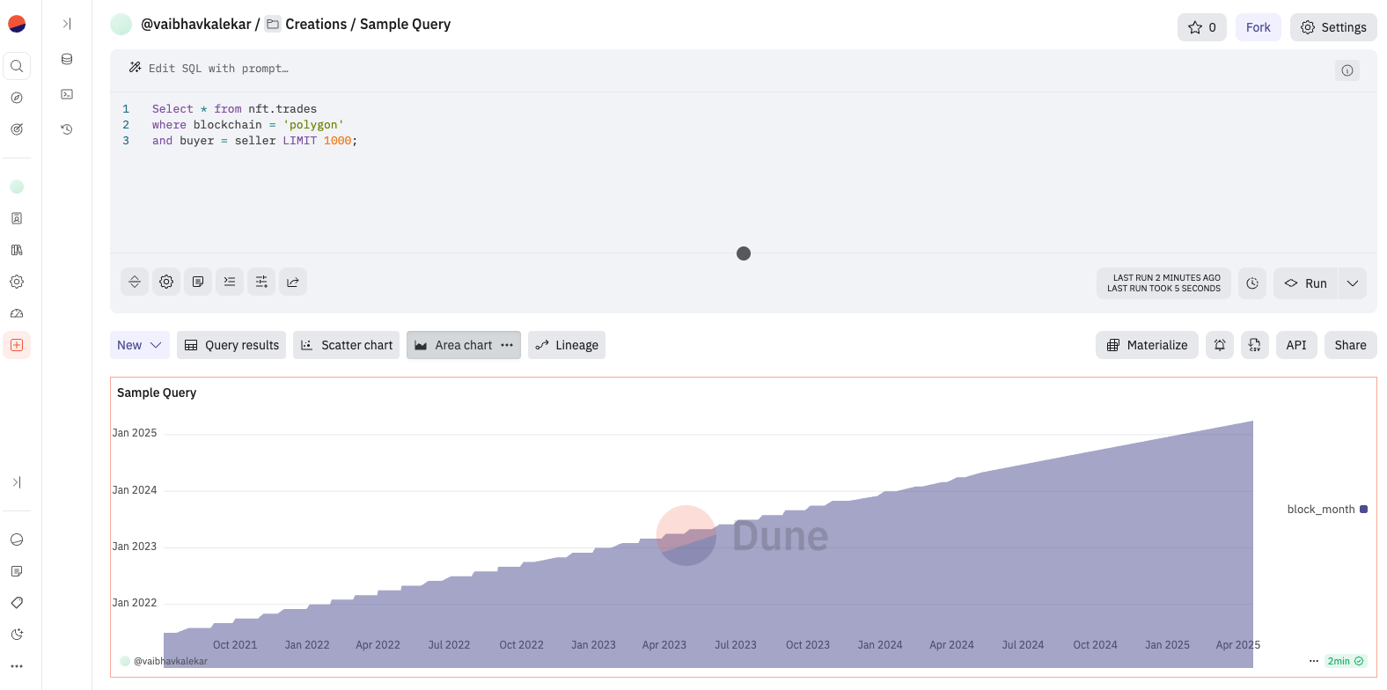Click the editor resize handle dot
Screen dimensions: 1387x690
tap(744, 253)
